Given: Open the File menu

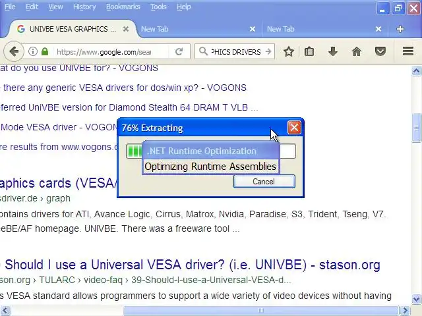Looking at the screenshot, I should pyautogui.click(x=10, y=7).
